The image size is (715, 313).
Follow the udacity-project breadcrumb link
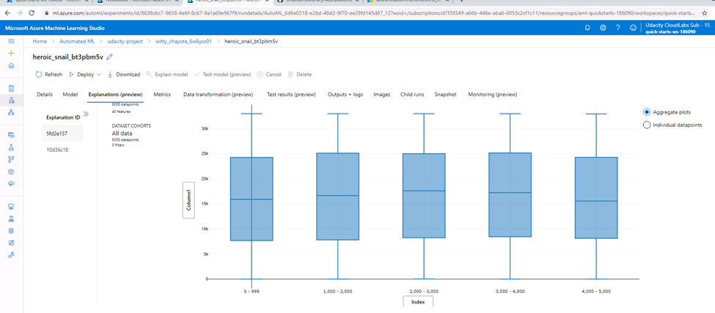pos(125,41)
